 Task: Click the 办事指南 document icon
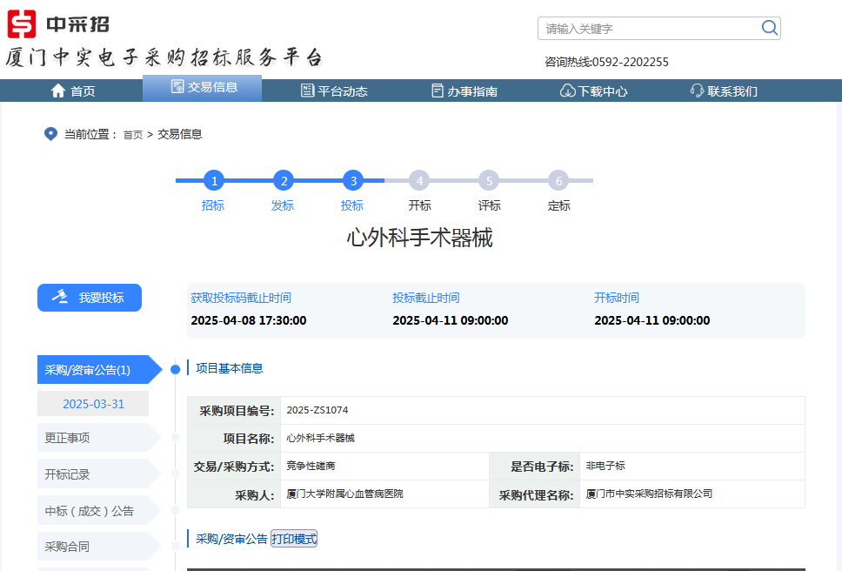click(435, 90)
